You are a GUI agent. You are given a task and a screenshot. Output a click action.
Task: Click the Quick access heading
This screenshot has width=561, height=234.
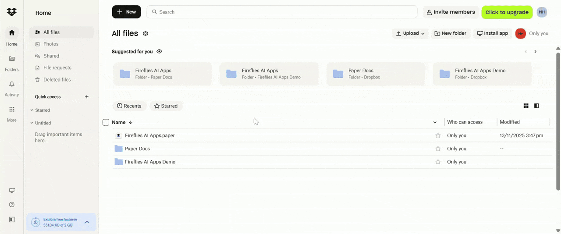point(48,97)
